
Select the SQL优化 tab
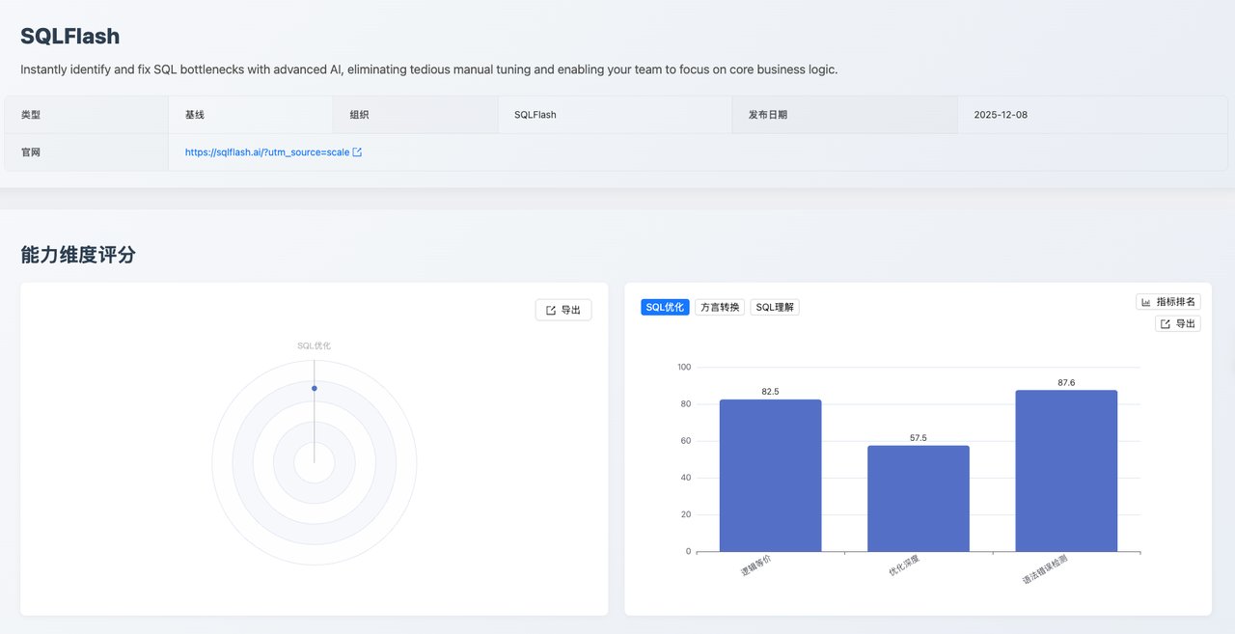pyautogui.click(x=665, y=307)
